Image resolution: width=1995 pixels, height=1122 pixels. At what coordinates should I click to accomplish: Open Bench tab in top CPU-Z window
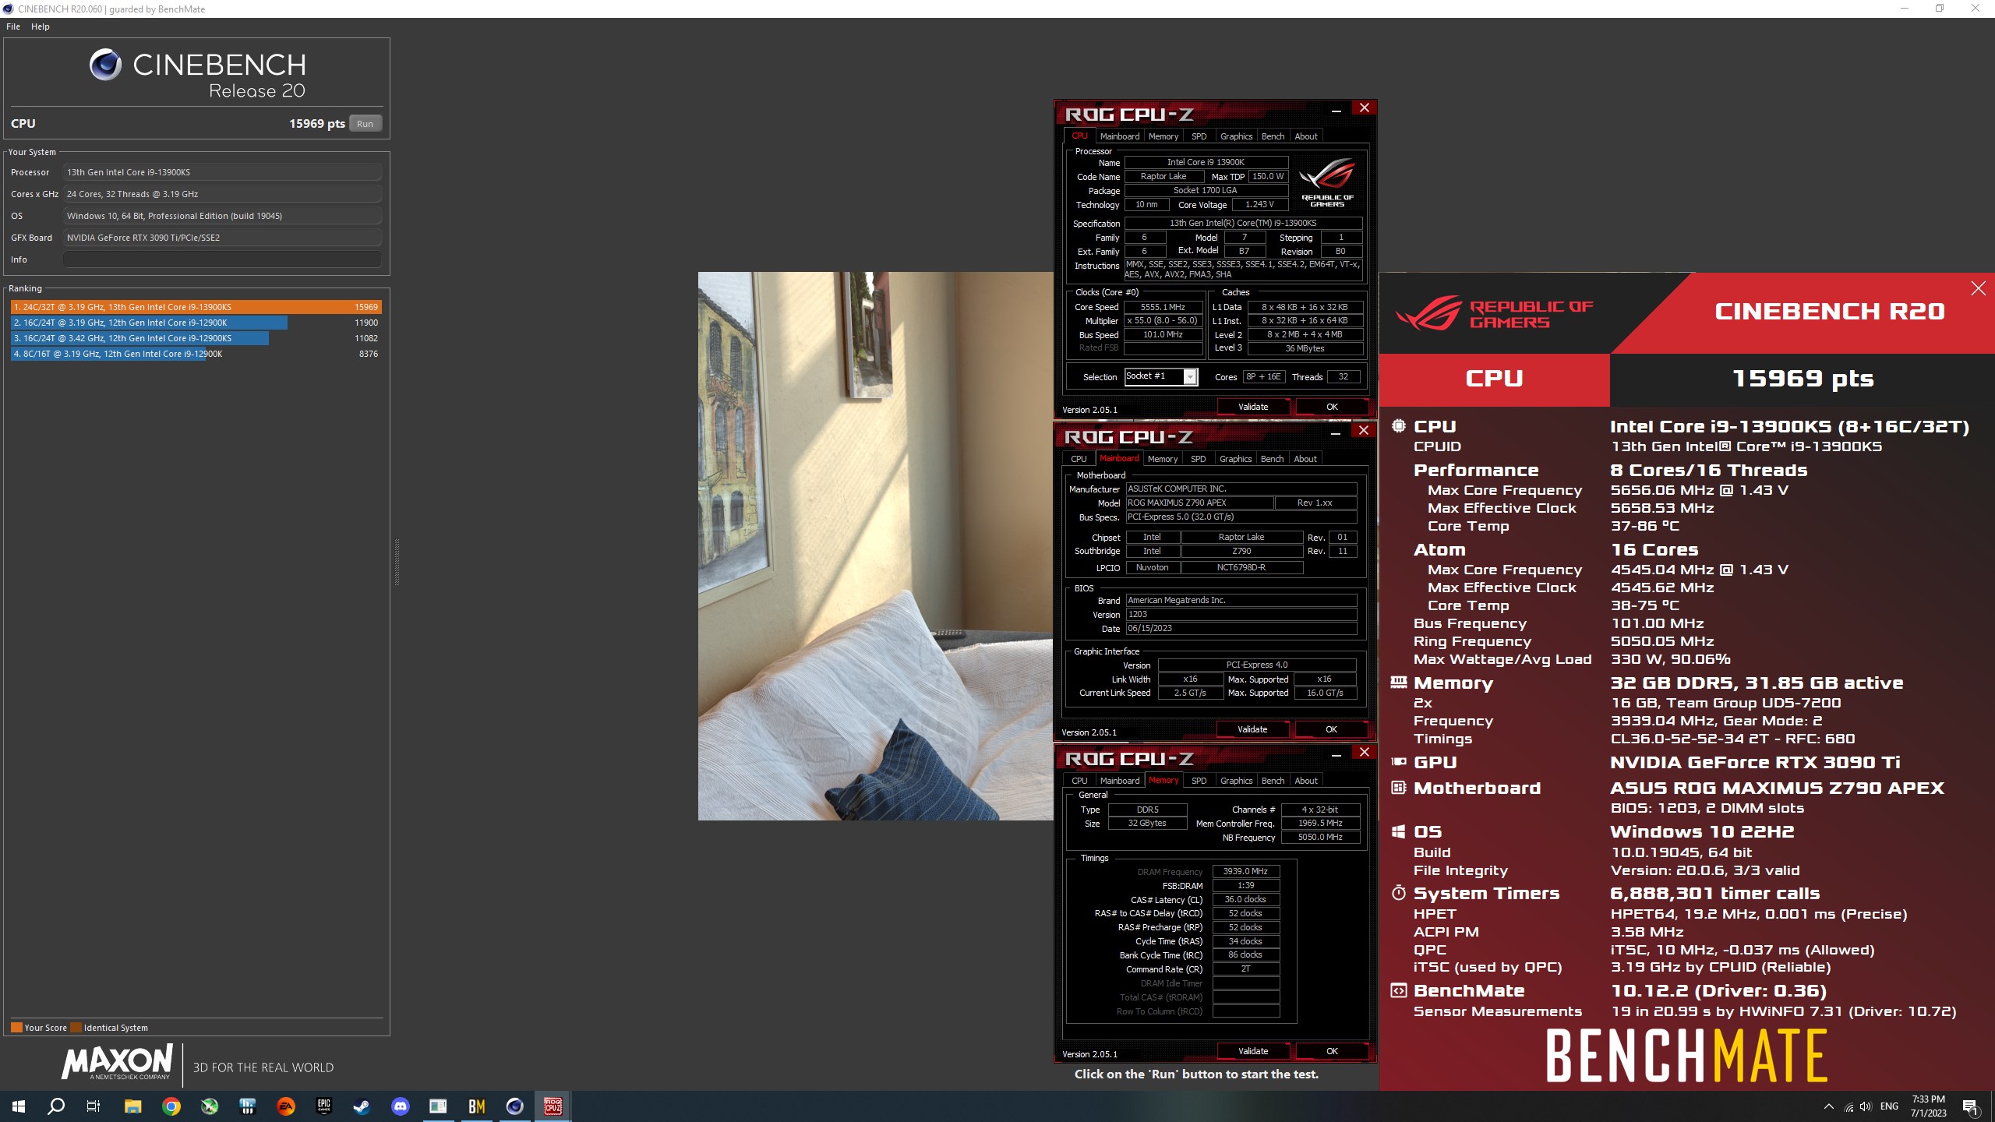pyautogui.click(x=1273, y=136)
